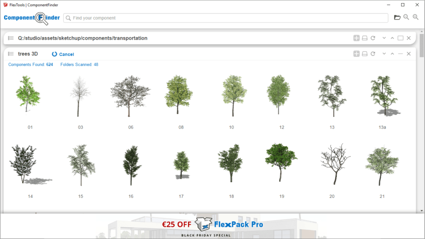Collapse trees 3D panel with dash icon
The height and width of the screenshot is (239, 425).
pos(400,54)
